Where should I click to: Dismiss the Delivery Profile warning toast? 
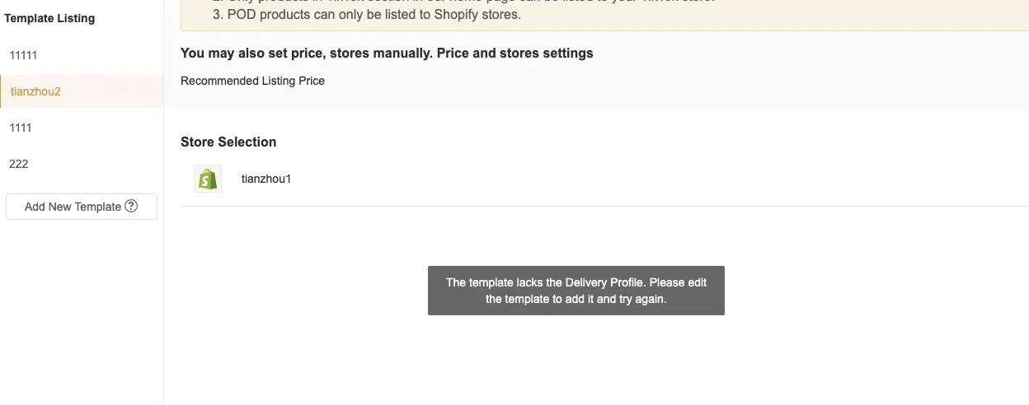point(576,291)
